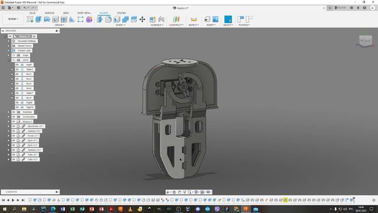
Task: Switch to the UTILITIES tab
Action: tap(121, 13)
